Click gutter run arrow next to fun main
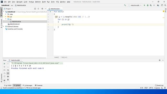Image resolution: width=167 pixels, height=94 pixels. pos(50,11)
